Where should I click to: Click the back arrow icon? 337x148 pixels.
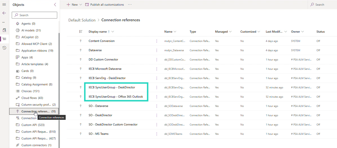pos(4,13)
